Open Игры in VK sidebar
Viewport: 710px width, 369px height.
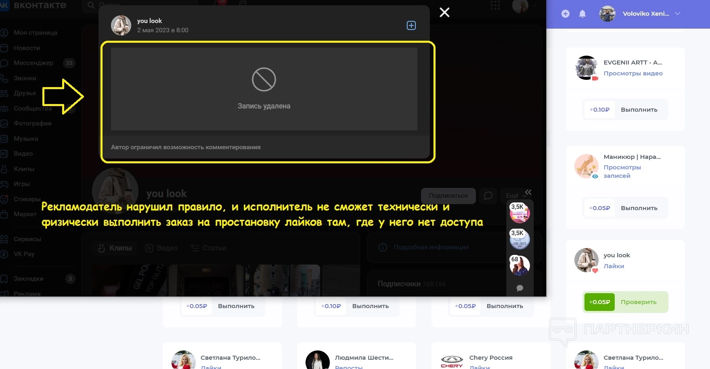(x=22, y=184)
